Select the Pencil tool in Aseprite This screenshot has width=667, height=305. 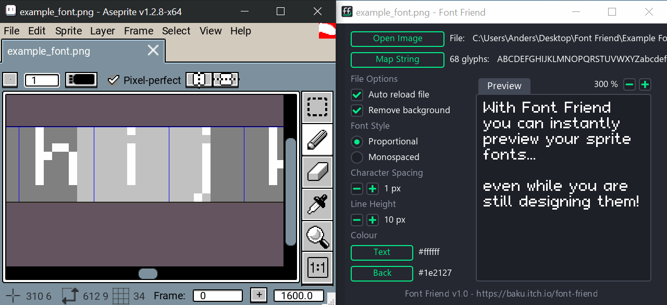pos(317,139)
